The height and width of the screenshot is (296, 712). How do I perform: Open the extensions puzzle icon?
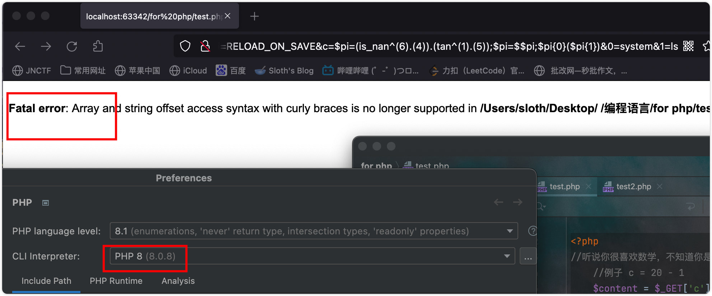[x=98, y=47]
